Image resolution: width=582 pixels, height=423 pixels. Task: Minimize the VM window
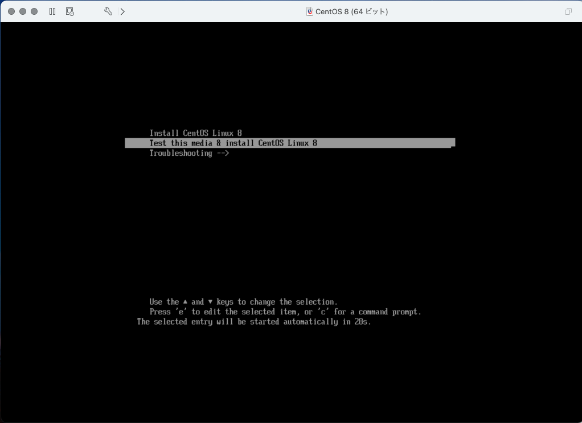23,11
